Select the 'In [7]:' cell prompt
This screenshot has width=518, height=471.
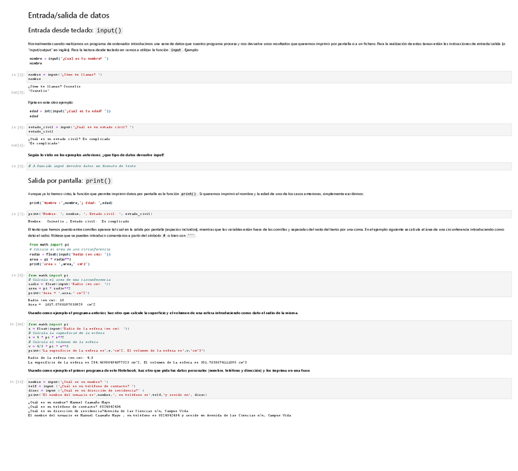click(18, 214)
